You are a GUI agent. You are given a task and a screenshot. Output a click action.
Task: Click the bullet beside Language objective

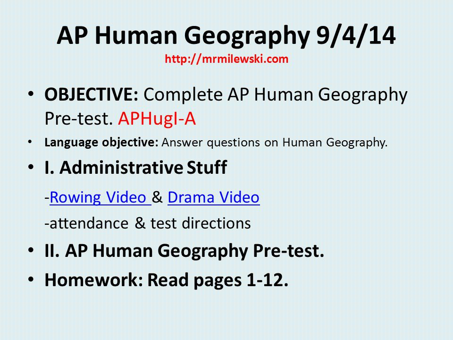click(30, 142)
